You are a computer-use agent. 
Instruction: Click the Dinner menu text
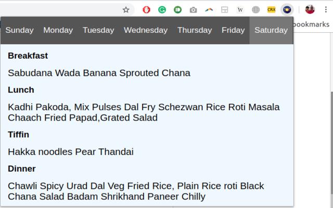point(136,191)
